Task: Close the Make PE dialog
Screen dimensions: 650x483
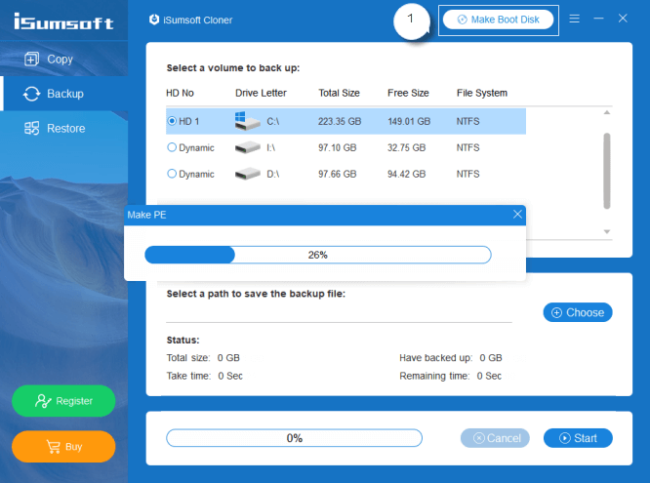Action: pos(517,215)
